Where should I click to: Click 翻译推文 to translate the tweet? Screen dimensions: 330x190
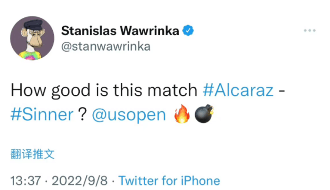[35, 154]
